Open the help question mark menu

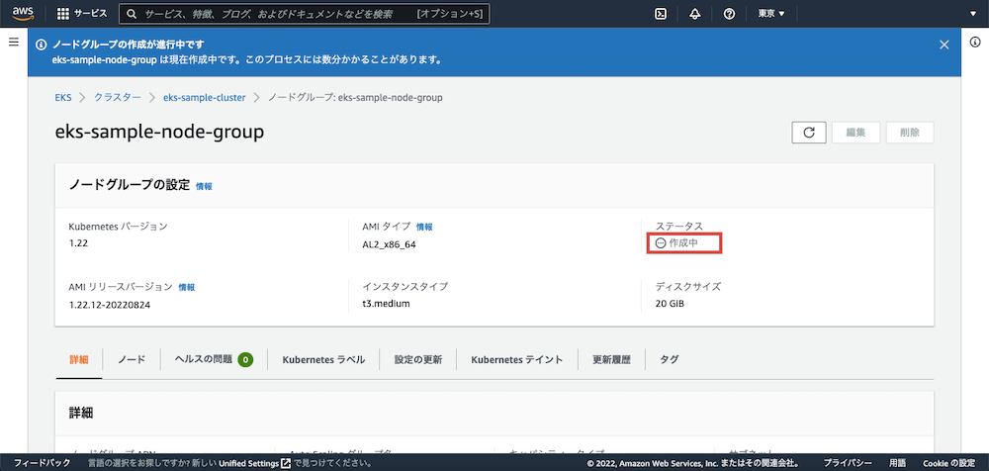point(729,14)
